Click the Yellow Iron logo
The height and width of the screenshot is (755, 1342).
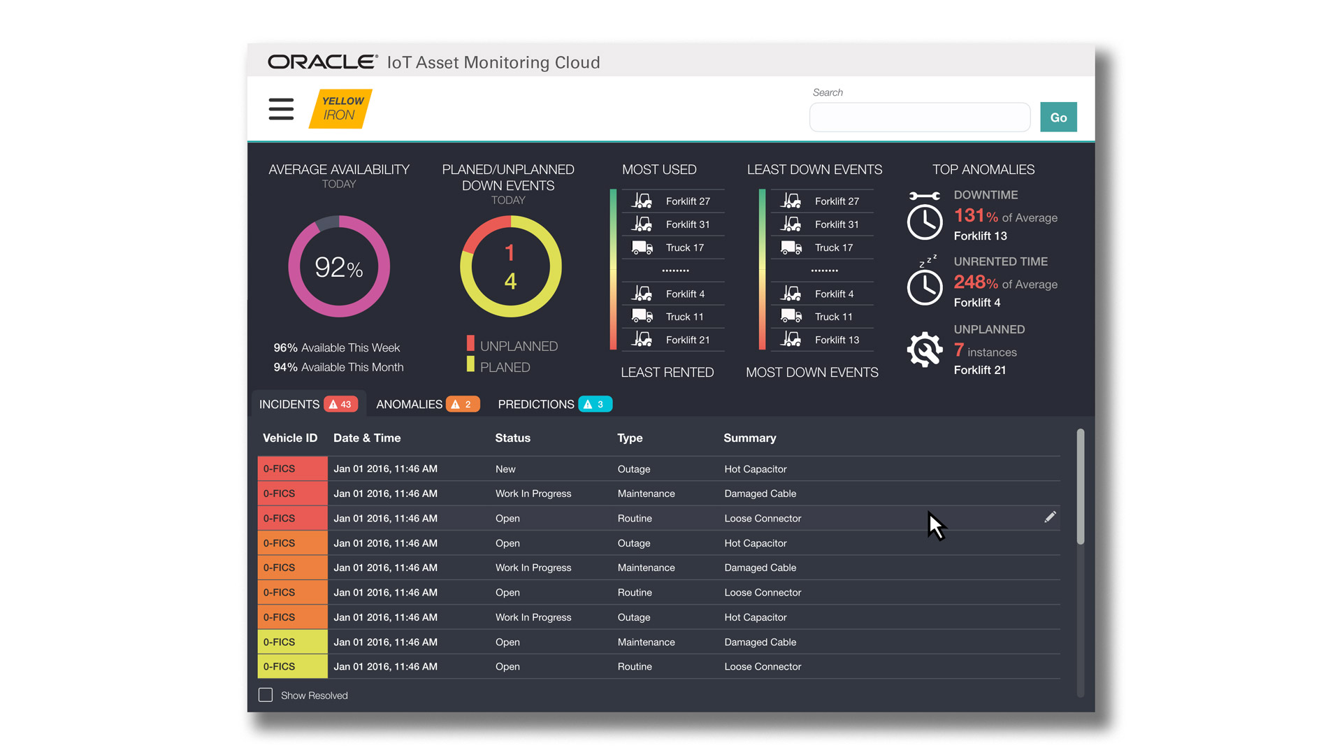coord(340,108)
